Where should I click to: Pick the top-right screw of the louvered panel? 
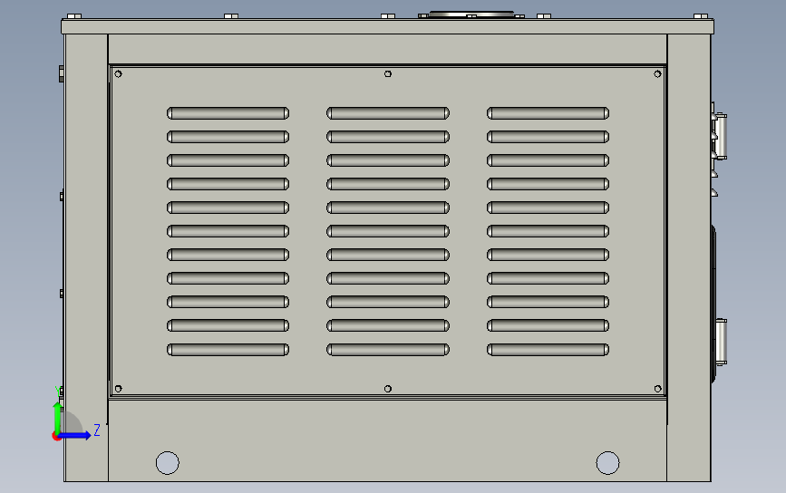click(x=657, y=74)
